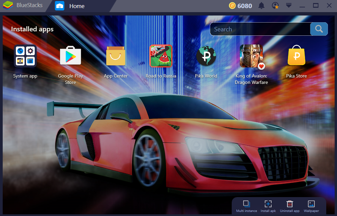This screenshot has width=337, height=216.
Task: Click the Multi instance icon
Action: pos(246,204)
